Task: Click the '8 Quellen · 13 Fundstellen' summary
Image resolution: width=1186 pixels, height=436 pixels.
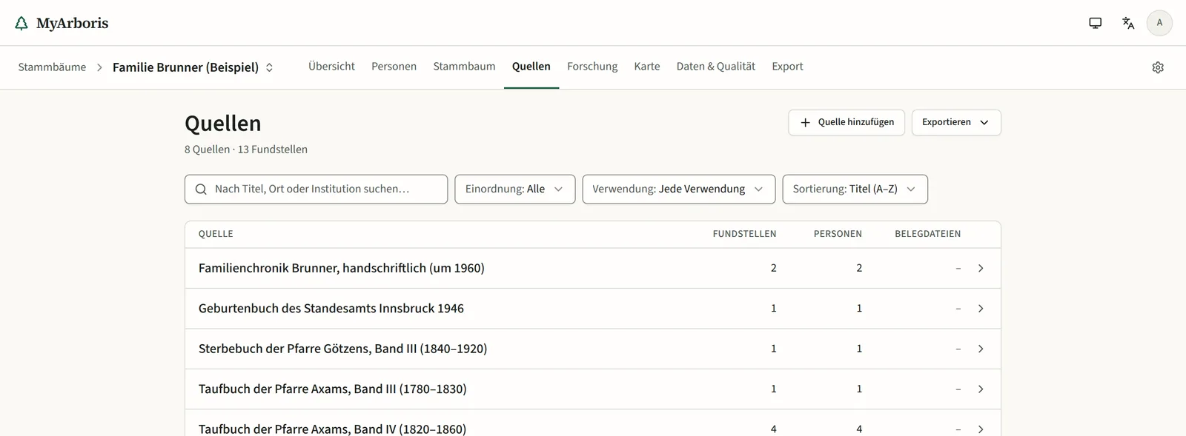Action: (246, 150)
